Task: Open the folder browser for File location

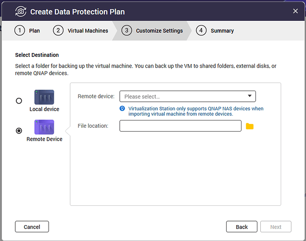Action: (250, 126)
